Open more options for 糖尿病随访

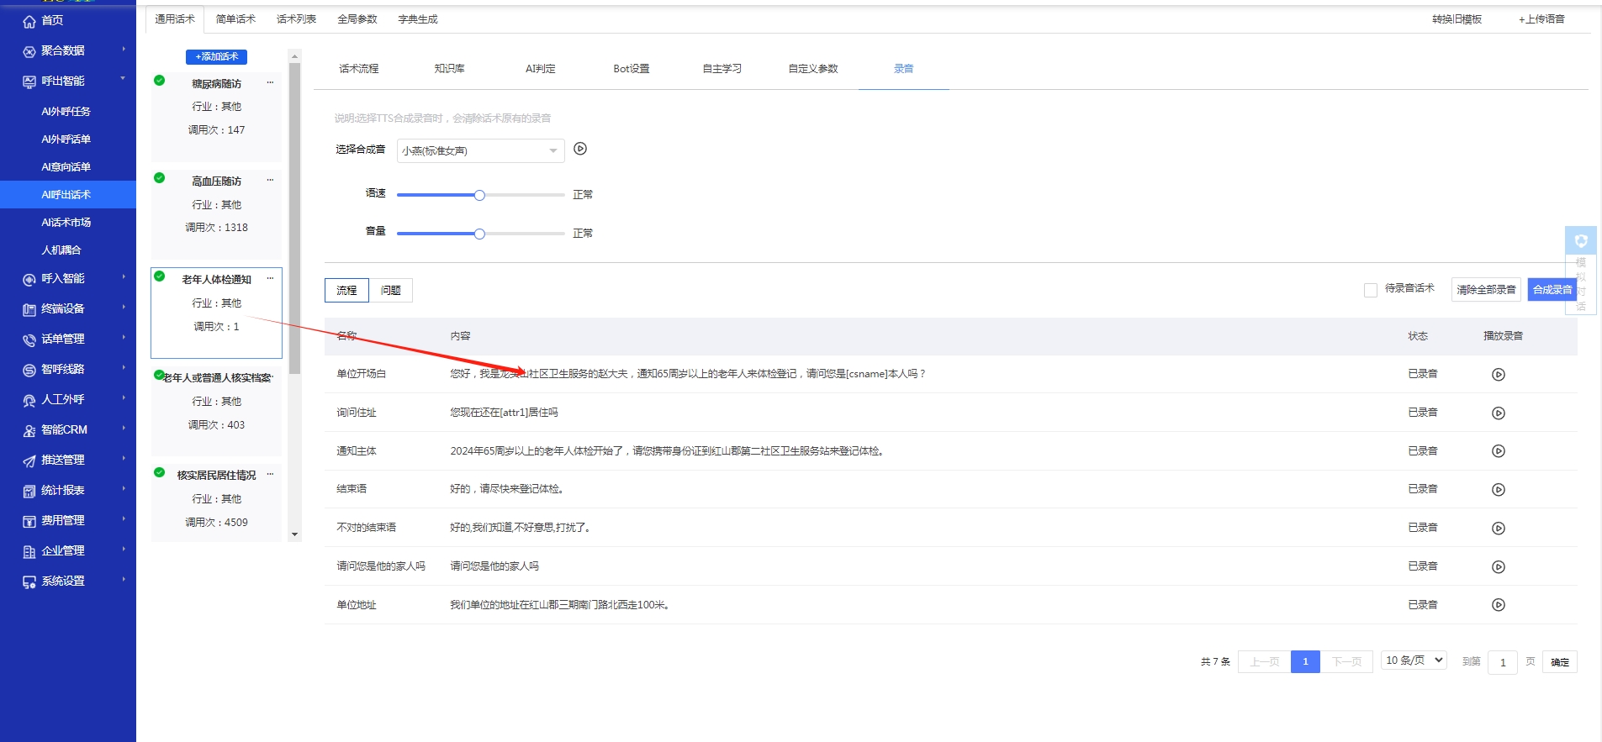coord(270,83)
